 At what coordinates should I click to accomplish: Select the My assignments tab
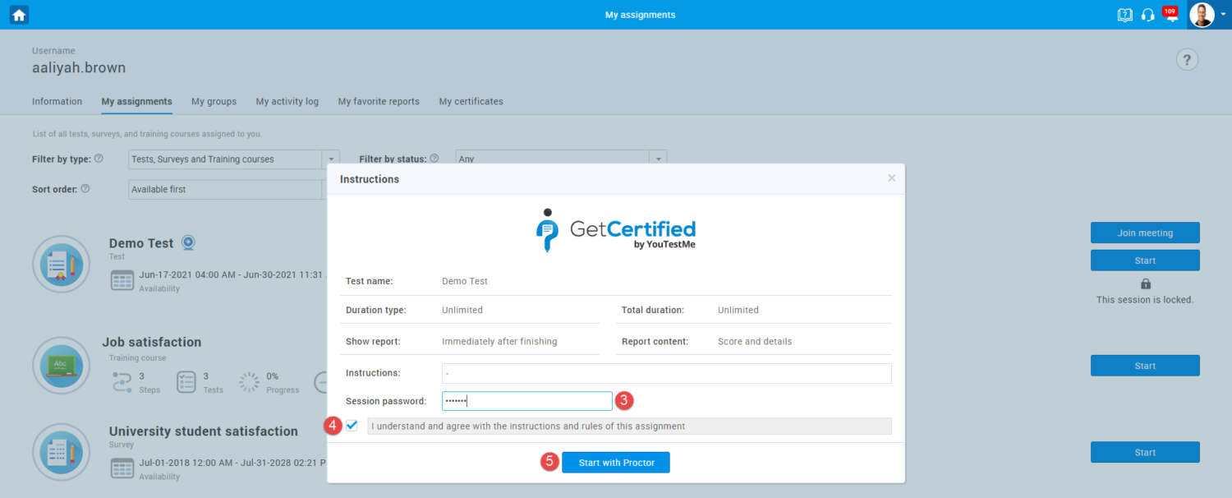coord(136,102)
